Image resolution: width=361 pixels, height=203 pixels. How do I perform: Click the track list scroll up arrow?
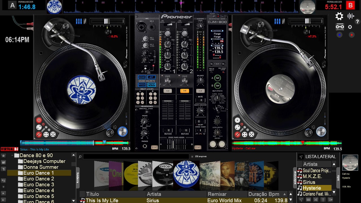click(x=290, y=194)
